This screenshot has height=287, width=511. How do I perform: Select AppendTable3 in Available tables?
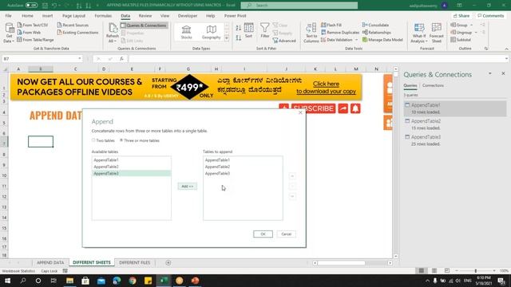[x=131, y=174]
